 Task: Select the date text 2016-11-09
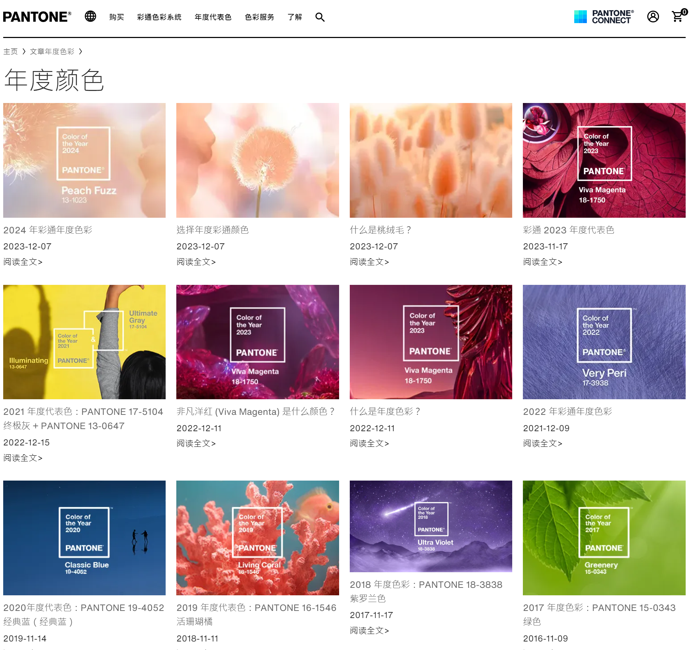pyautogui.click(x=546, y=639)
